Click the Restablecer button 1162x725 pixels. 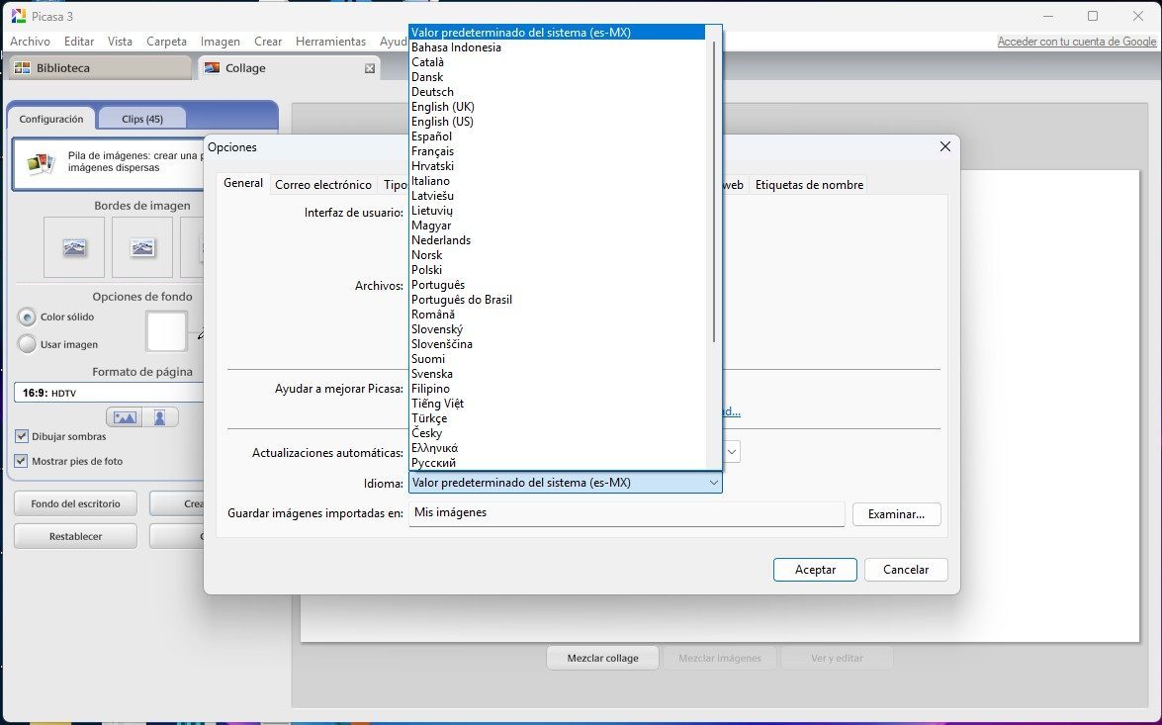tap(75, 536)
